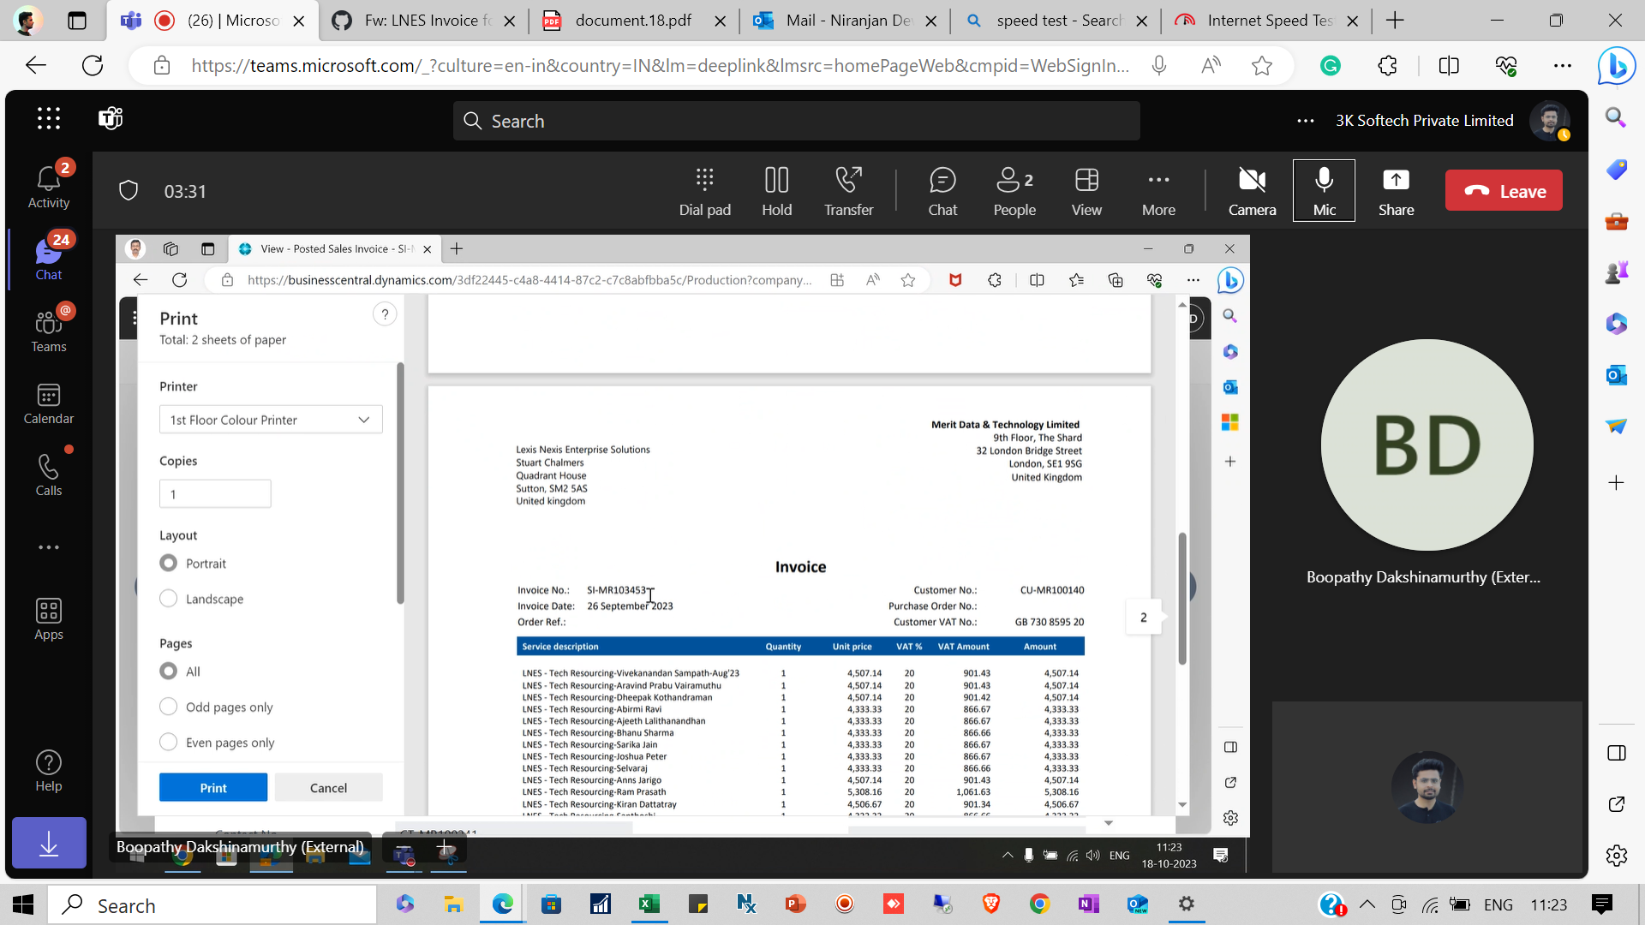
Task: Launch Excel from the Windows taskbar
Action: pyautogui.click(x=649, y=904)
